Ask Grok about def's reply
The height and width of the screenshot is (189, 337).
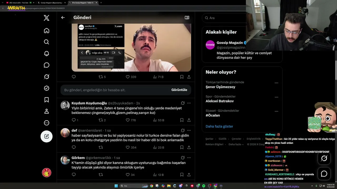[x=183, y=130]
